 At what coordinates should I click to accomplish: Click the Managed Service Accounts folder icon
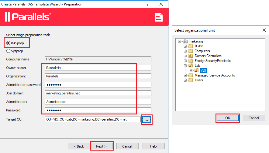[x=191, y=75]
